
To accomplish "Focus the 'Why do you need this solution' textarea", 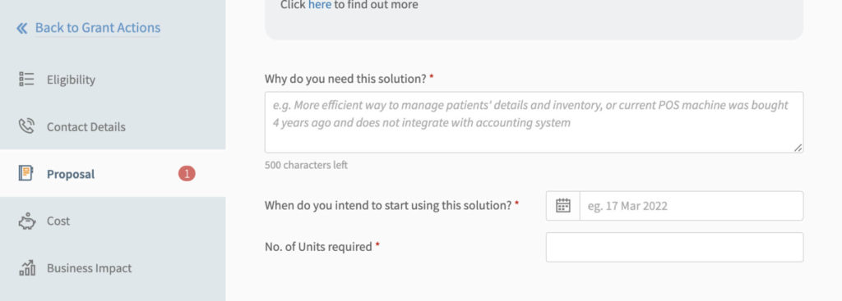I will pos(534,122).
